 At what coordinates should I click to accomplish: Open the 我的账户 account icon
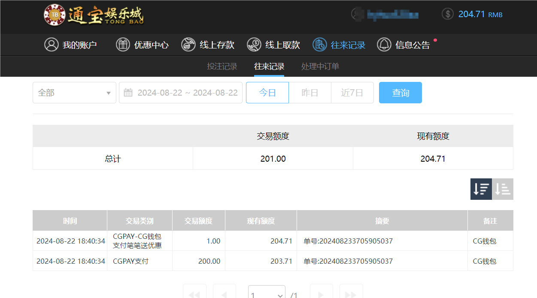pyautogui.click(x=52, y=45)
